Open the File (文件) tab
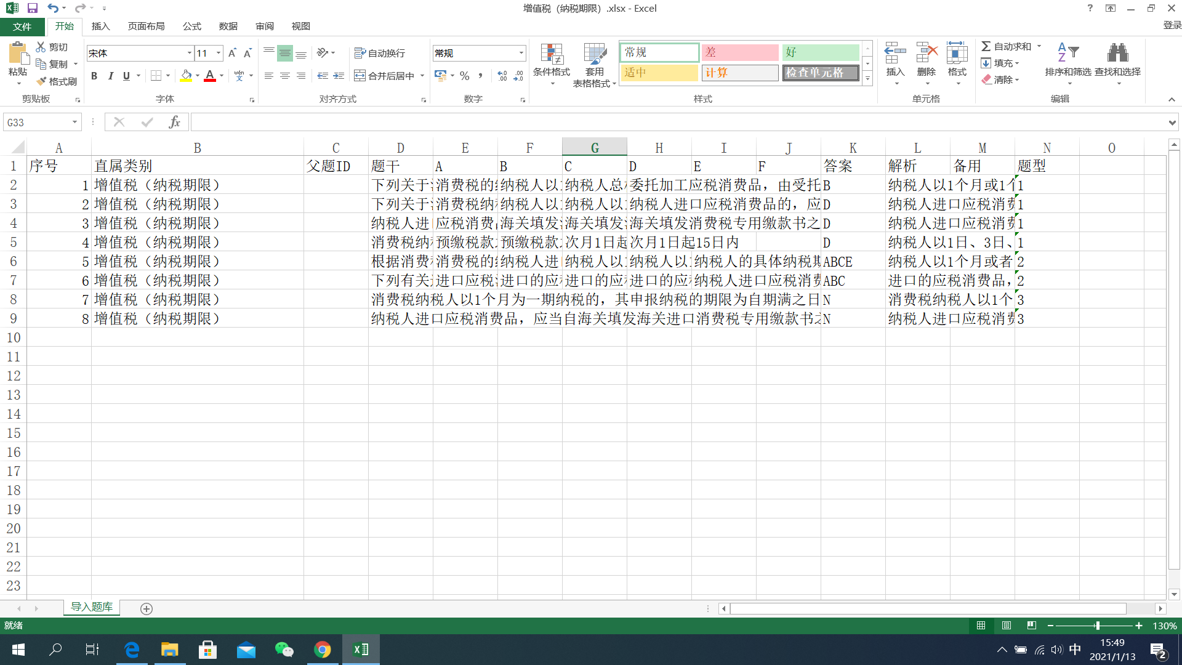The height and width of the screenshot is (665, 1182). (x=22, y=26)
